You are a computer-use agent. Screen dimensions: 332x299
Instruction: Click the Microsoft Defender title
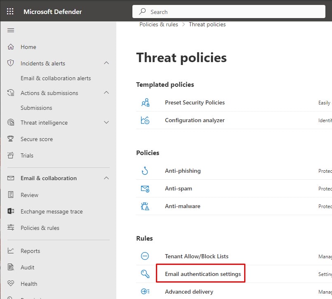point(52,12)
